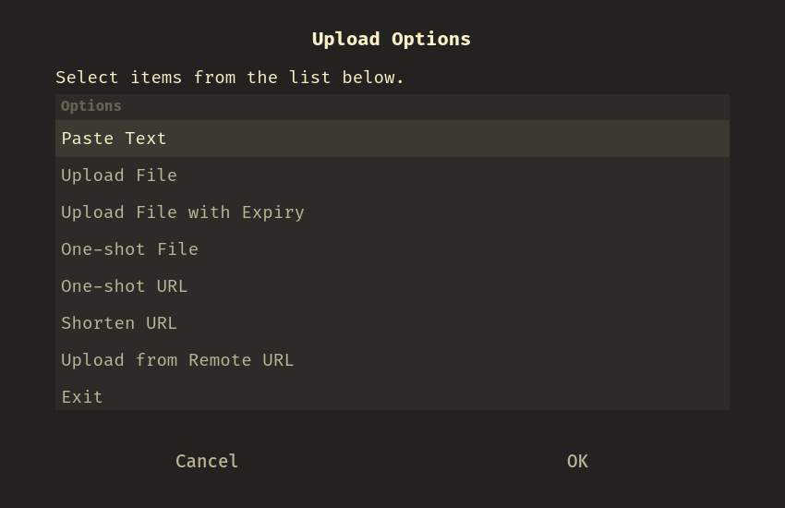Choose the Exit list entry
The height and width of the screenshot is (508, 785).
[392, 395]
